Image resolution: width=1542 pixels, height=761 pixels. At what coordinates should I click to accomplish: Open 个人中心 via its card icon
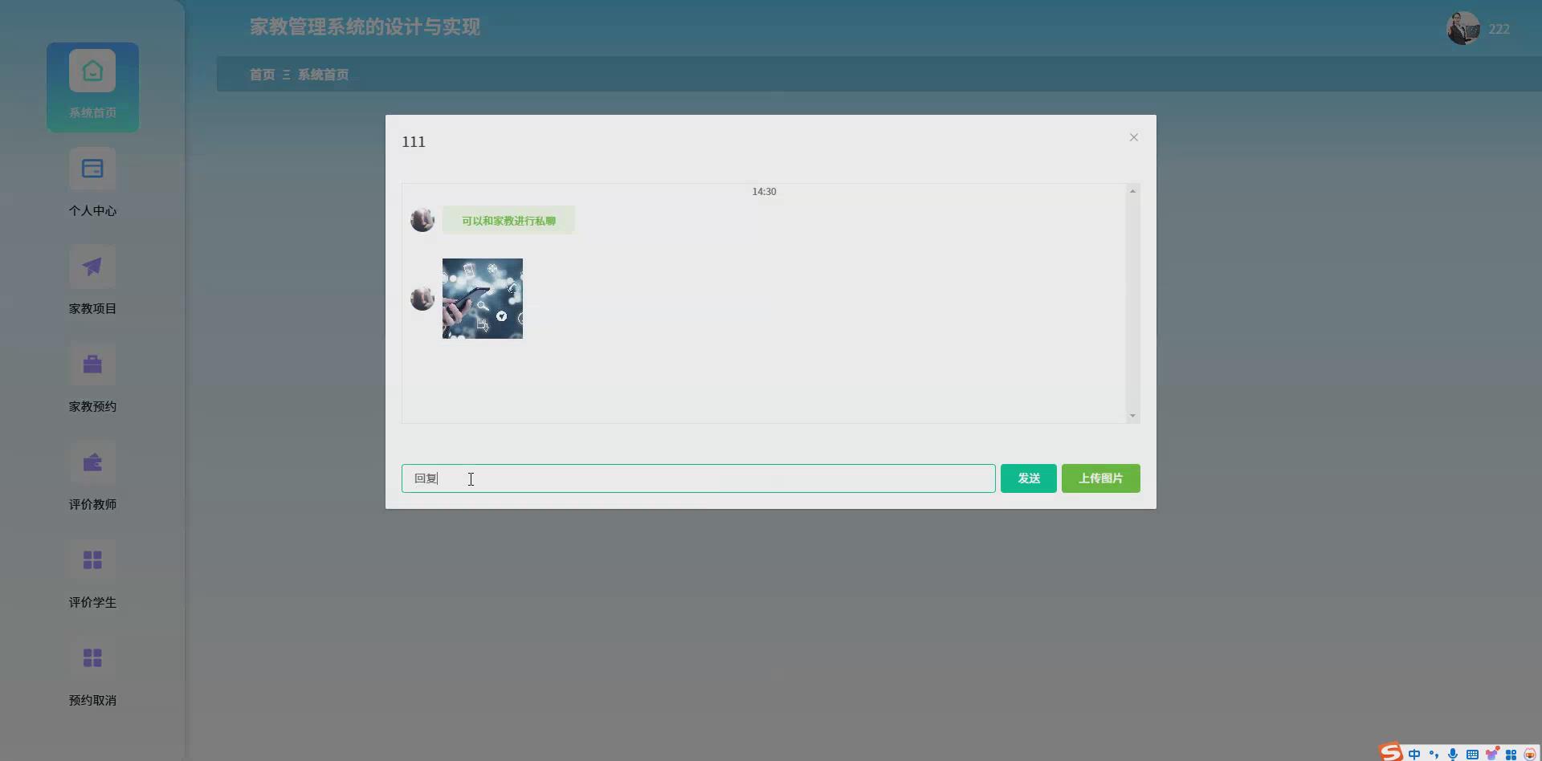(x=92, y=169)
